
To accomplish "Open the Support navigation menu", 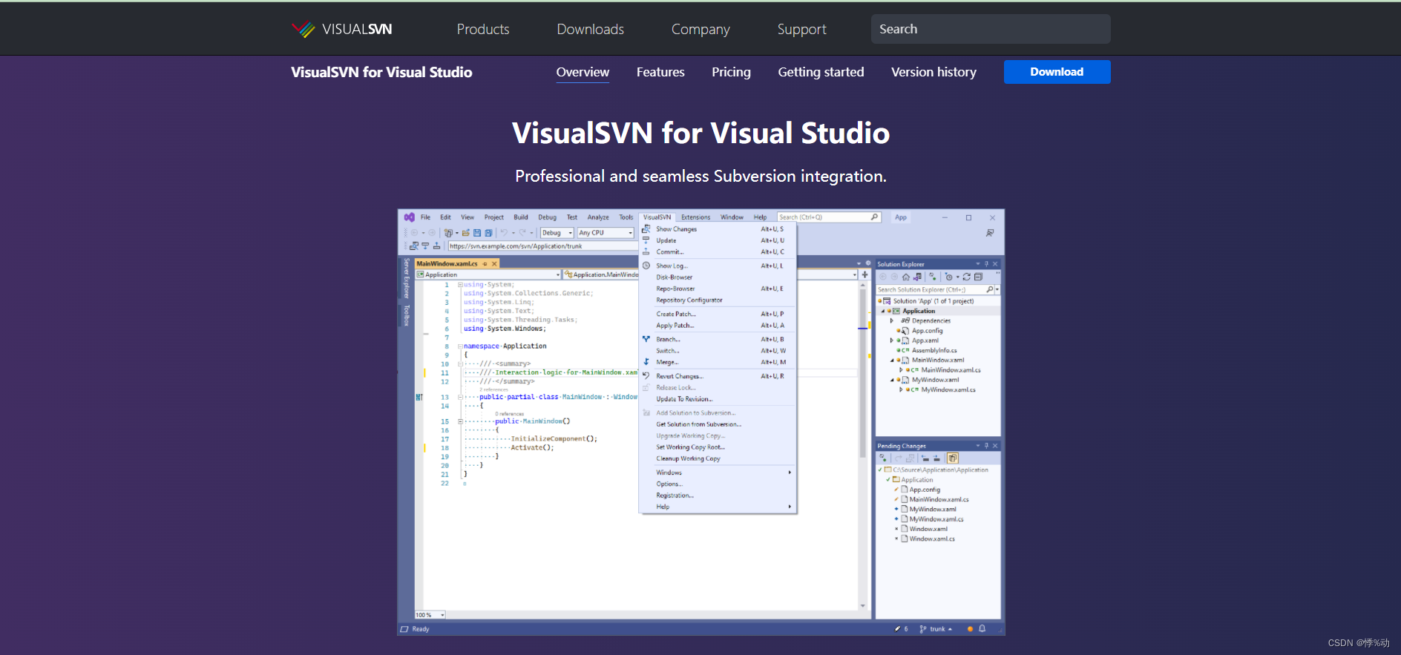I will 801,29.
